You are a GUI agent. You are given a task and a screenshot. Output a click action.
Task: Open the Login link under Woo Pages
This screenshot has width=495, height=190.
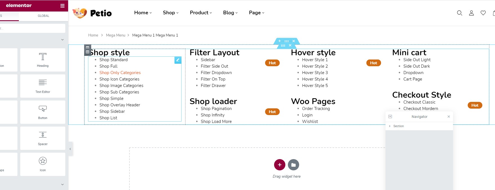307,115
